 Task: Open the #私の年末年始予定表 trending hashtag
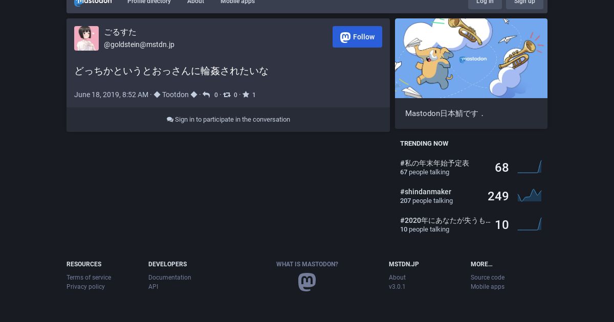pyautogui.click(x=434, y=163)
